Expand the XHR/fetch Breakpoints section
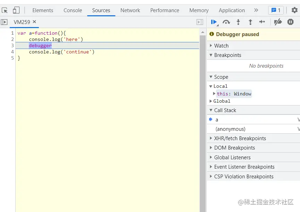Screen dimensions: 300x212 (240, 138)
